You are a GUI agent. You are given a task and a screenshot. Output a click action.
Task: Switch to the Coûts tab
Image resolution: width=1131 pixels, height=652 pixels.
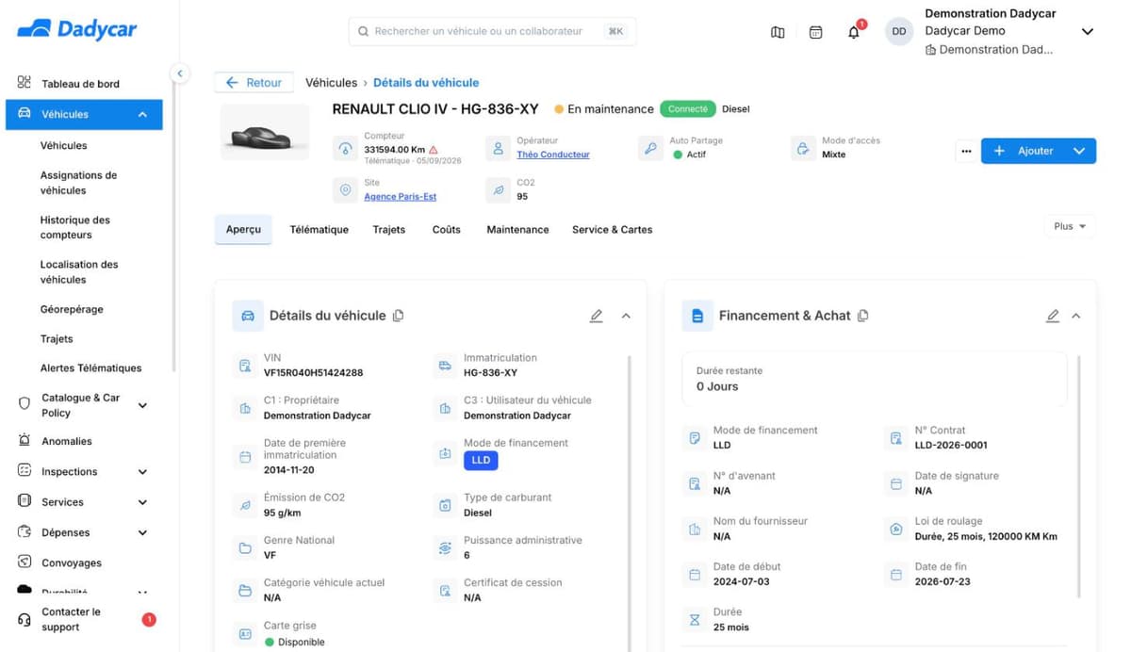click(x=447, y=230)
